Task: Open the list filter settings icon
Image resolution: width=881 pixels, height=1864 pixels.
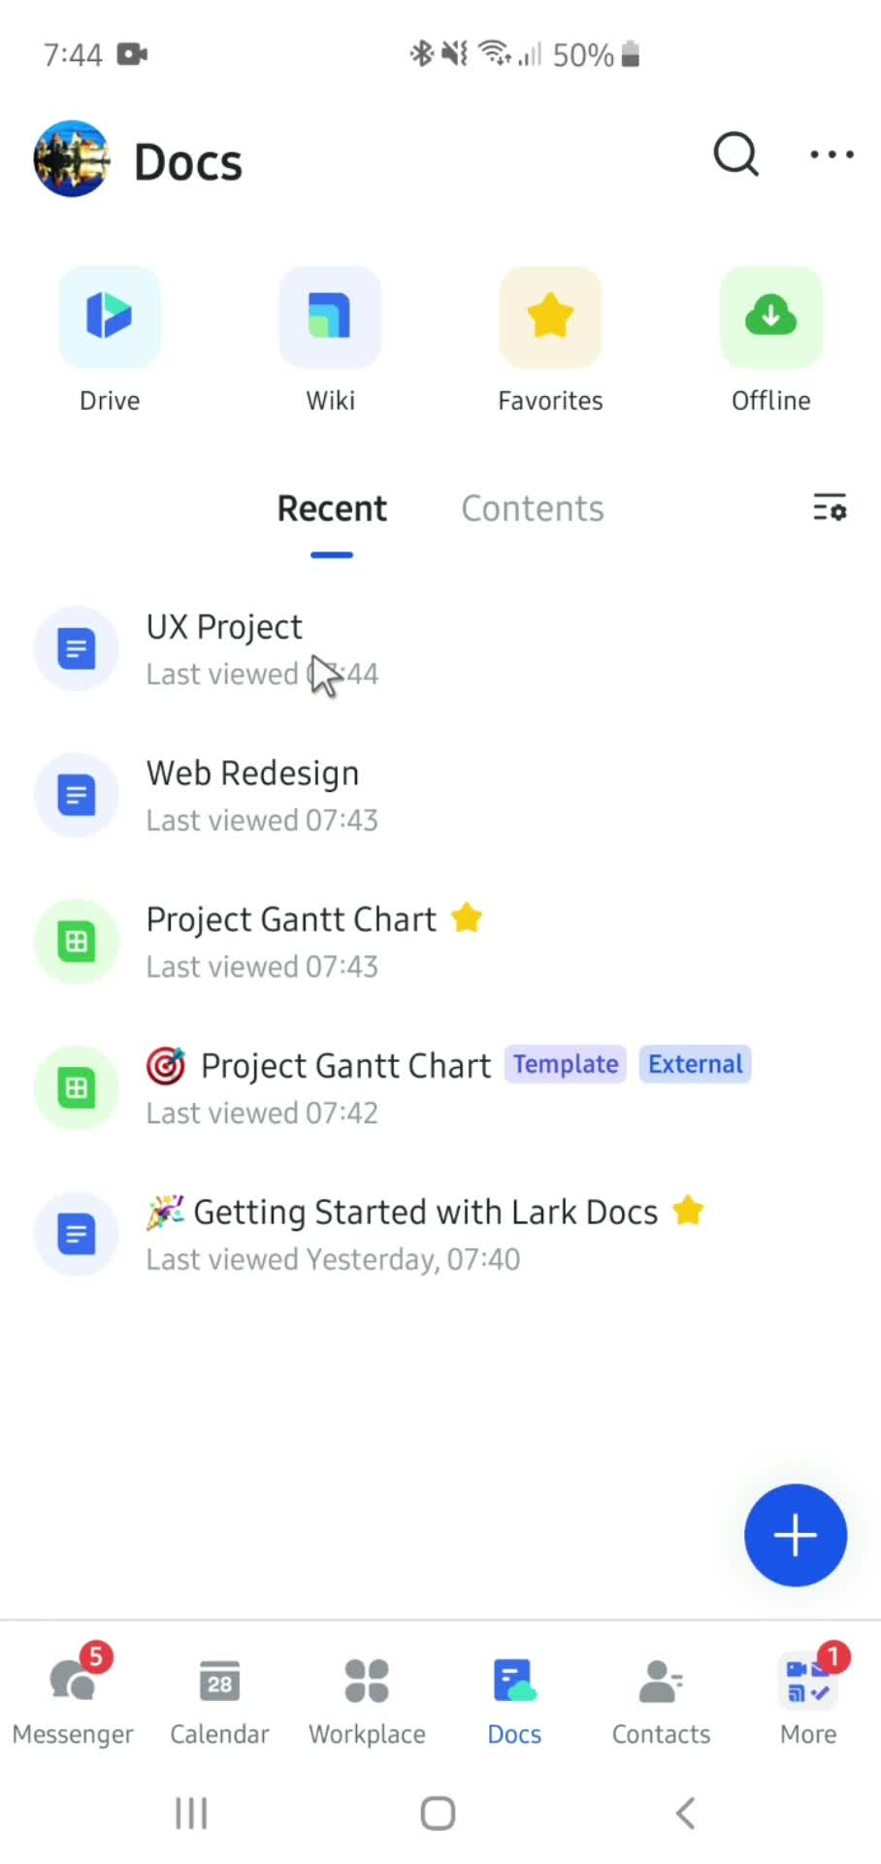Action: click(830, 507)
